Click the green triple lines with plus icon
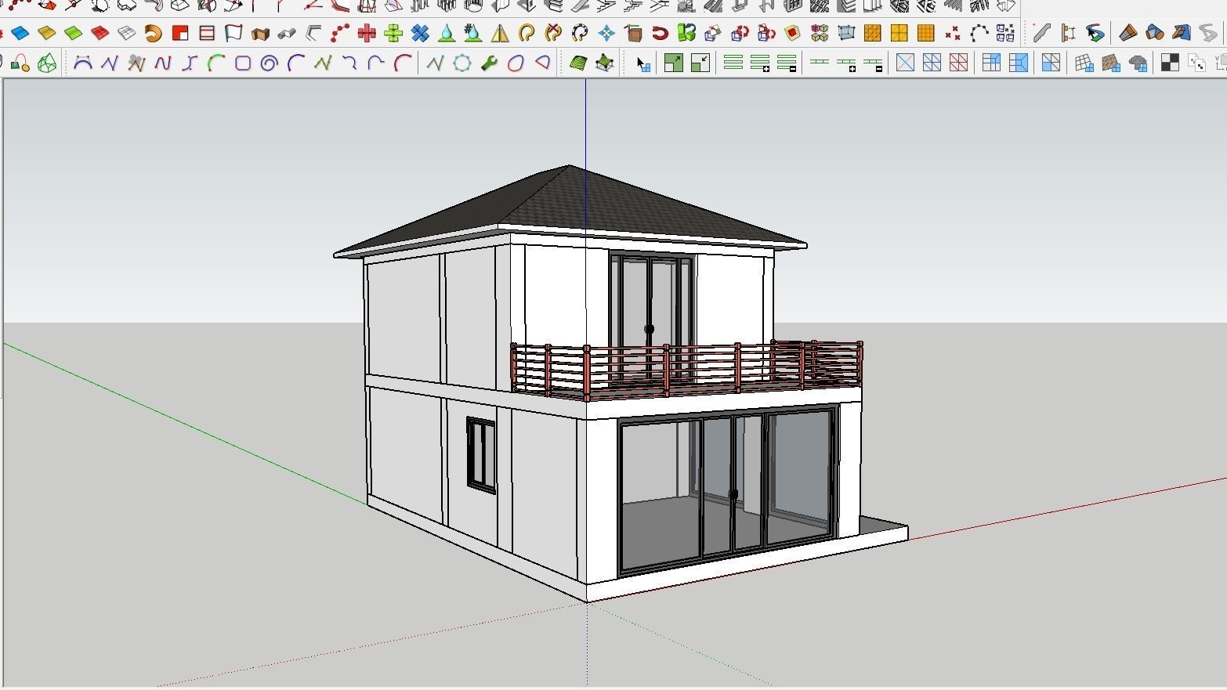 click(x=760, y=63)
